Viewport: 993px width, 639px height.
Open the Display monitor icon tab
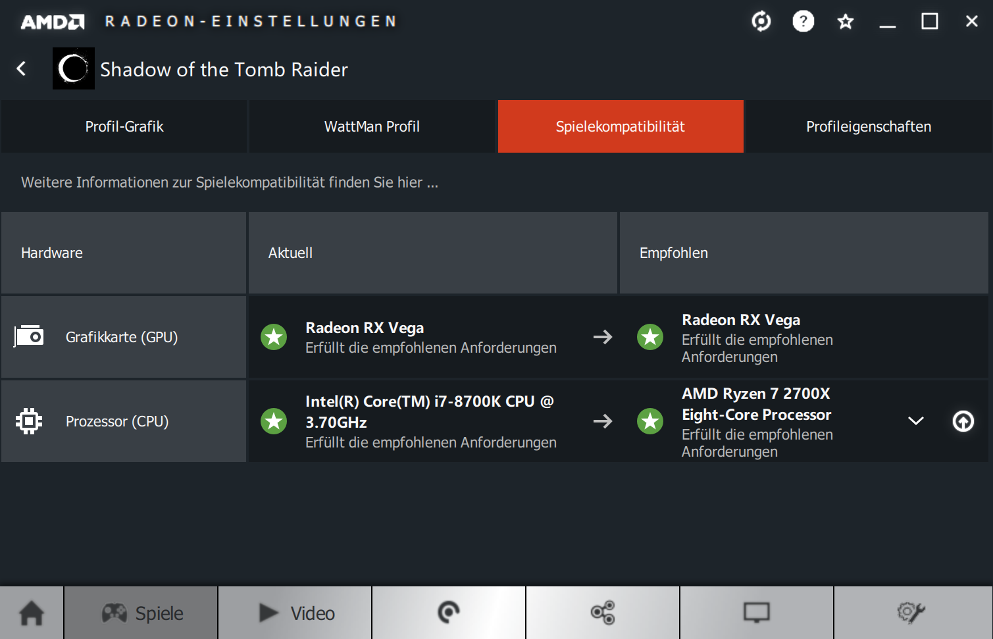tap(757, 613)
